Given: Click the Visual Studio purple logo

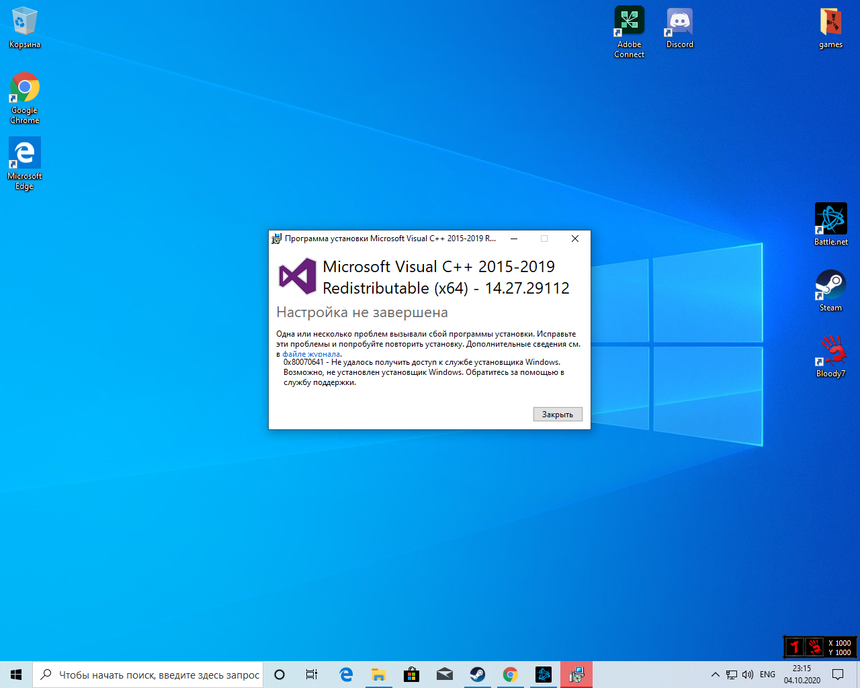Looking at the screenshot, I should [x=298, y=276].
